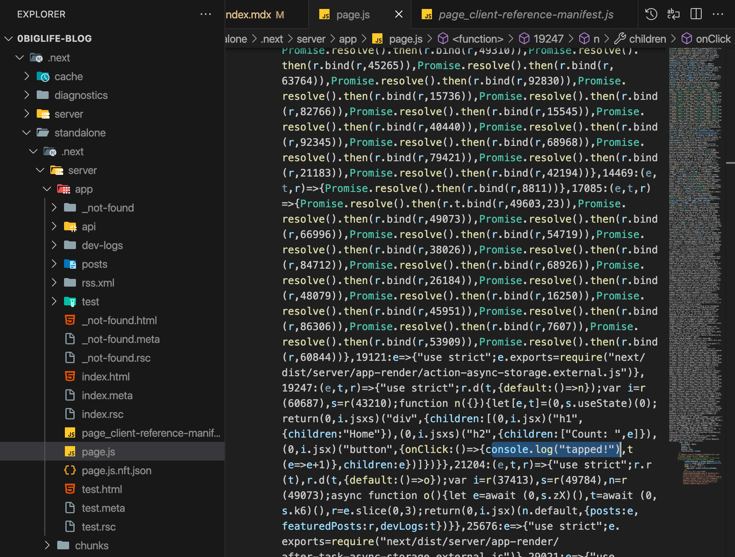Collapse the app folder
Screen dimensions: 735x557
pyautogui.click(x=47, y=189)
